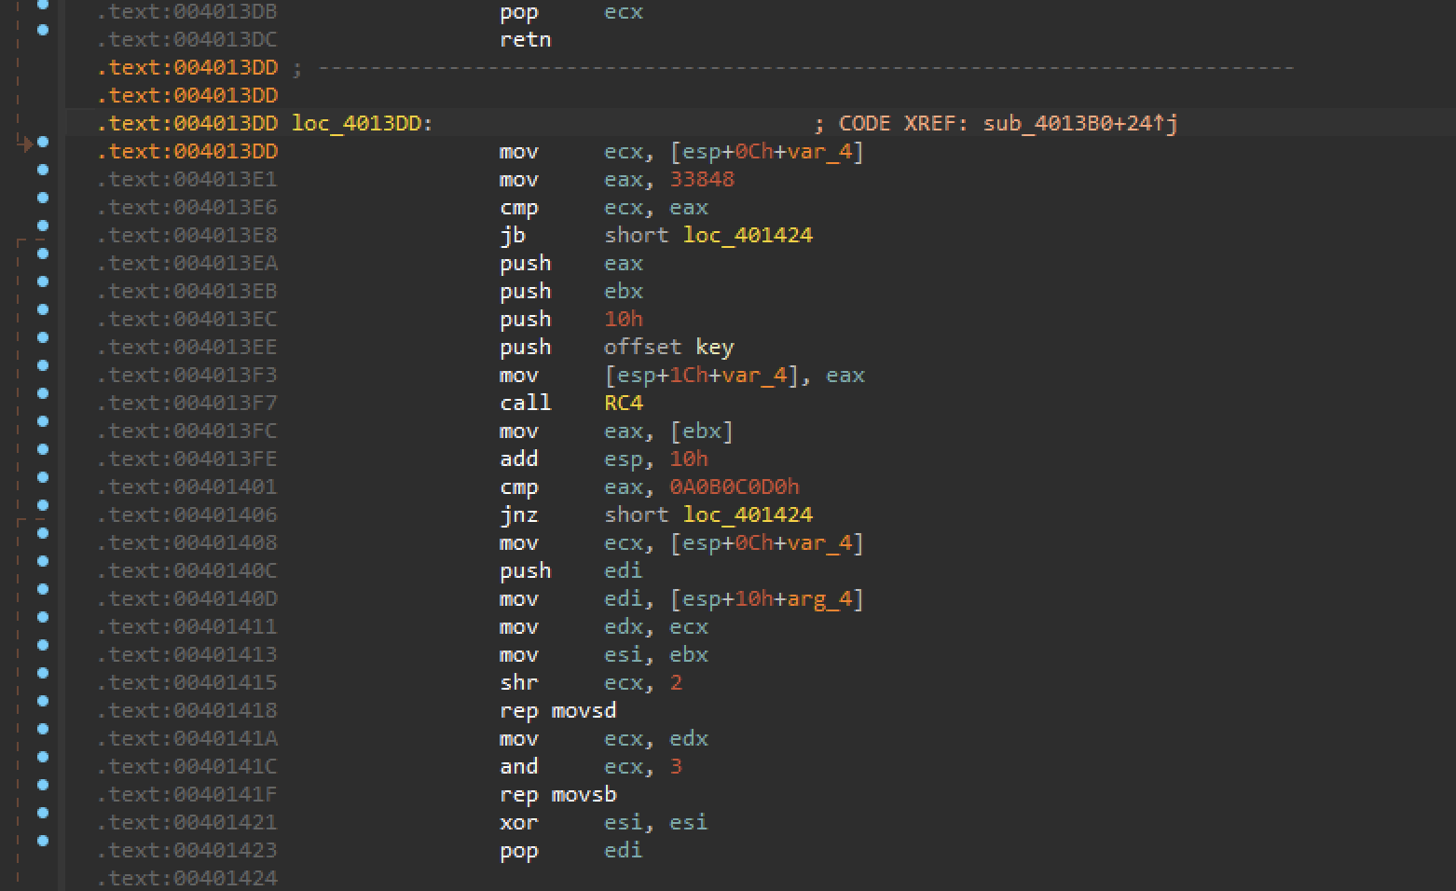This screenshot has width=1456, height=891.
Task: Set breakpoint dot at address 00401401
Action: (x=43, y=477)
